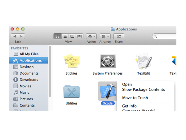The width and height of the screenshot is (186, 140).
Task: Switch to Cover Flow view
Action: click(x=80, y=36)
